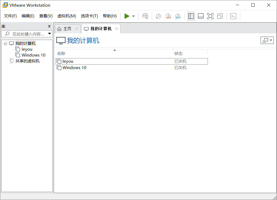
Task: Select 共享的虚拟机 in the library tree
Action: tap(28, 61)
